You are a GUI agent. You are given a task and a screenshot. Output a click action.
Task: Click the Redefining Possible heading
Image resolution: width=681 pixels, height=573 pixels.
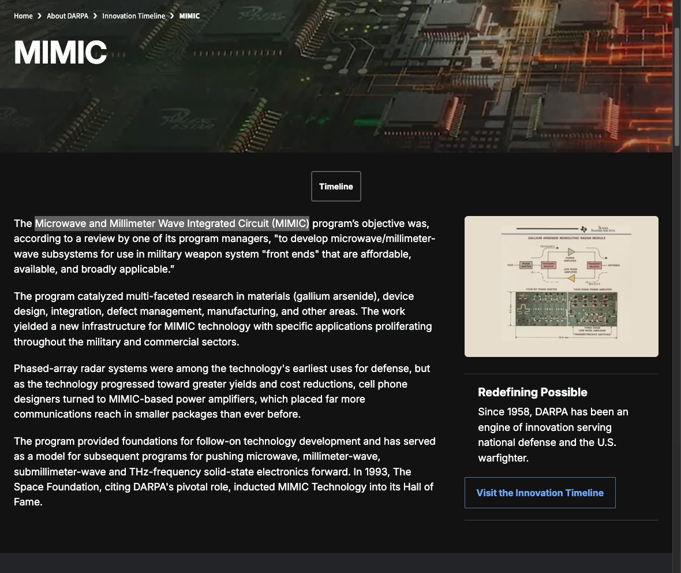coord(533,392)
